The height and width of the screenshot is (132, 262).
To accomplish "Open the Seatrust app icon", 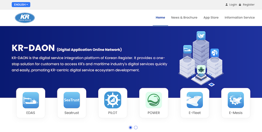I will 72,100.
